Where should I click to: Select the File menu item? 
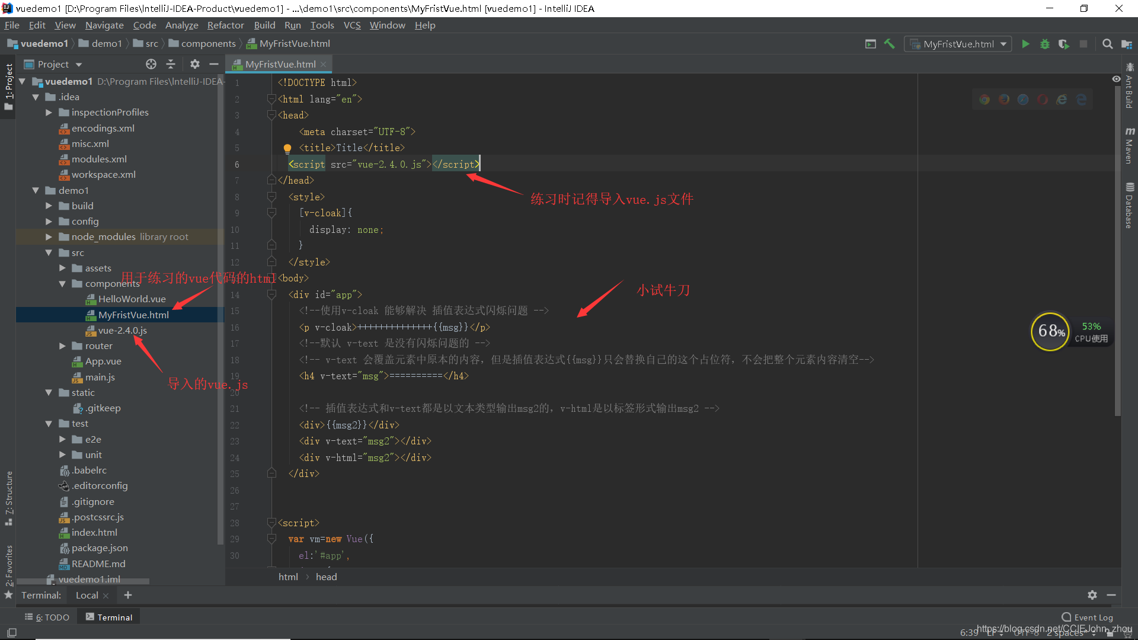(12, 26)
